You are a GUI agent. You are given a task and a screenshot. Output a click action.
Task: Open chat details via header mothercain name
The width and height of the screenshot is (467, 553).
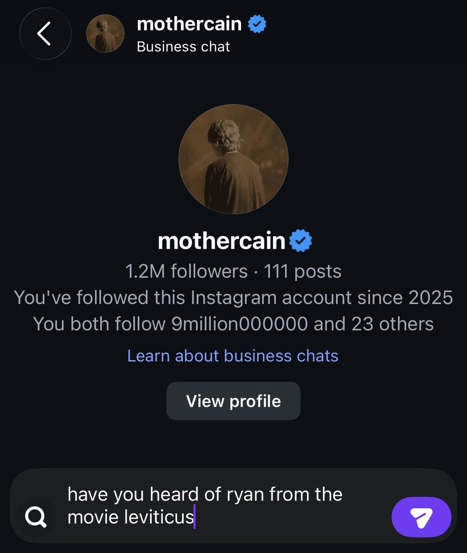(189, 24)
